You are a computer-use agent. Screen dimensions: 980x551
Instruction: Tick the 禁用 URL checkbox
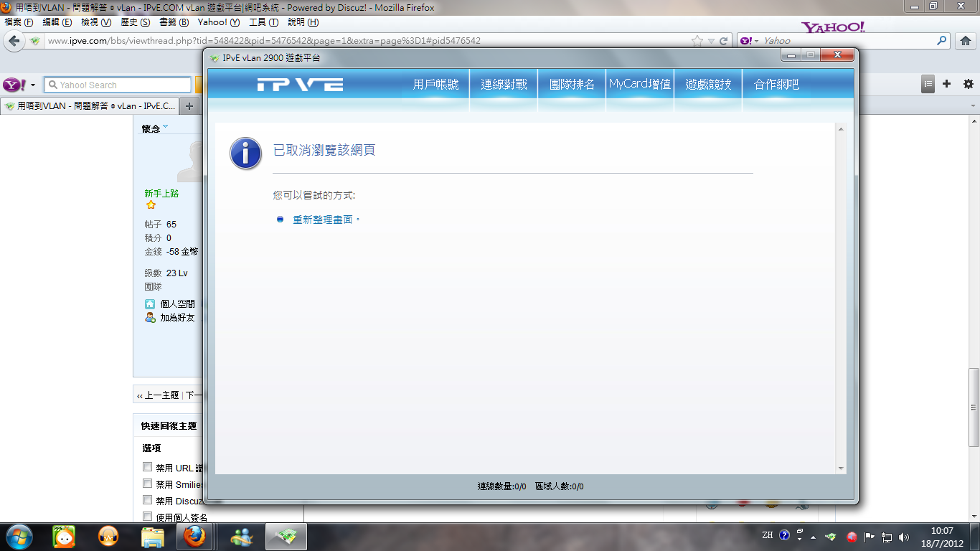coord(148,467)
